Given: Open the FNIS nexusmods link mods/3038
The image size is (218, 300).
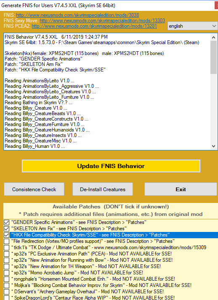Looking at the screenshot, I should (x=77, y=15).
